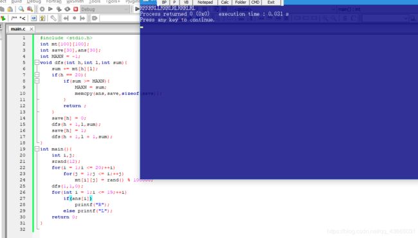Click the 'return 0;' code line
Screen dimensions: 418x238
pos(64,217)
